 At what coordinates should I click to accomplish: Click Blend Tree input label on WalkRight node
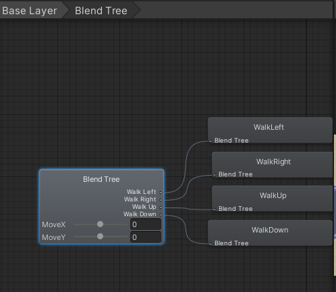coord(235,174)
